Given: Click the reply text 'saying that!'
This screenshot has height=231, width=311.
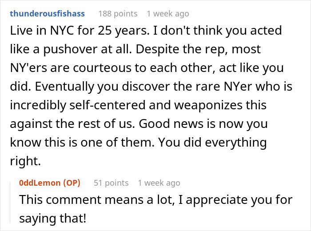Looking at the screenshot, I should pyautogui.click(x=53, y=218).
